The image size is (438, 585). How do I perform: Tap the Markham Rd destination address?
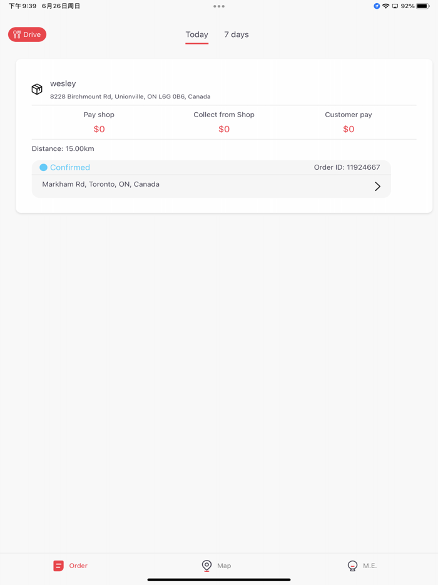(x=101, y=184)
